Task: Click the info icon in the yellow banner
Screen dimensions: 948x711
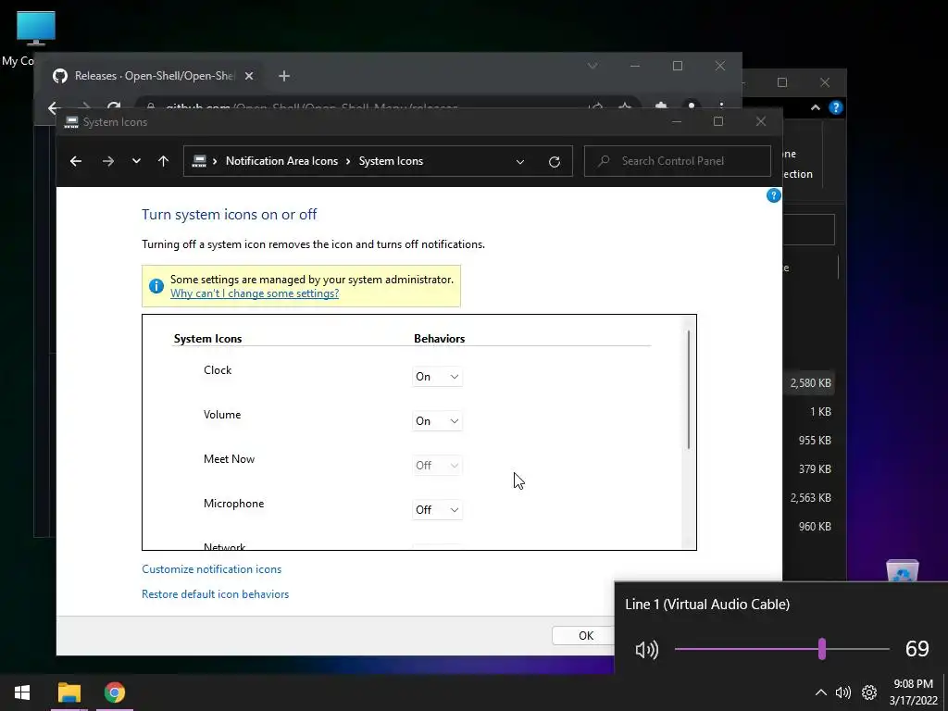Action: point(156,286)
